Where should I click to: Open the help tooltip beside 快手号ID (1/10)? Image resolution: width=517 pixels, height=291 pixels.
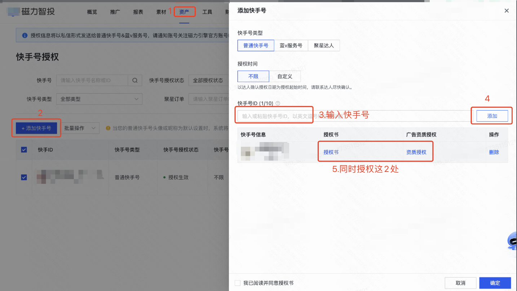[278, 103]
